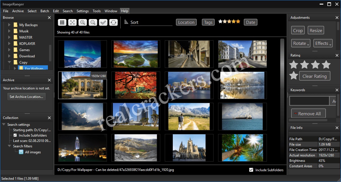The height and width of the screenshot is (182, 341).
Task: Select the hiker on mountain path thumbnail
Action: coord(189,117)
